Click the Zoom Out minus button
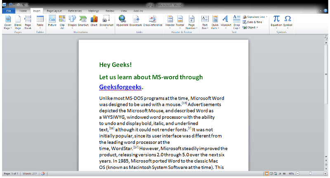The width and height of the screenshot is (330, 178). (x=297, y=173)
